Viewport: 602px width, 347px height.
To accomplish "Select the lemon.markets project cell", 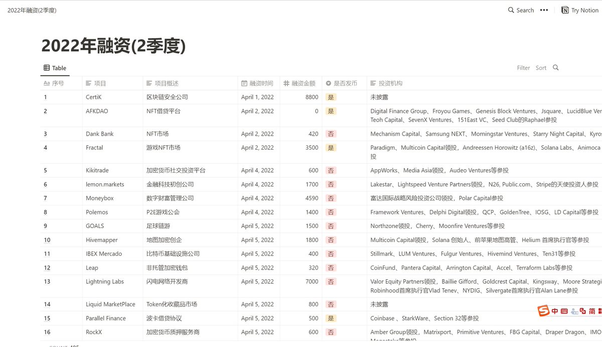I will (x=112, y=184).
